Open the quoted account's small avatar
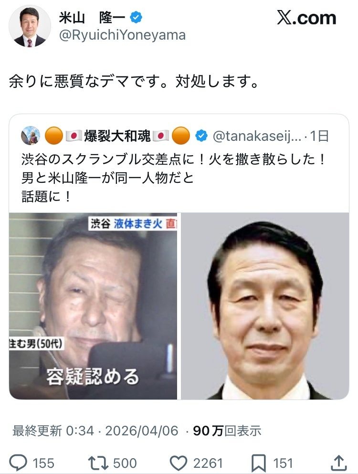Image resolution: width=358 pixels, height=474 pixels. (30, 136)
